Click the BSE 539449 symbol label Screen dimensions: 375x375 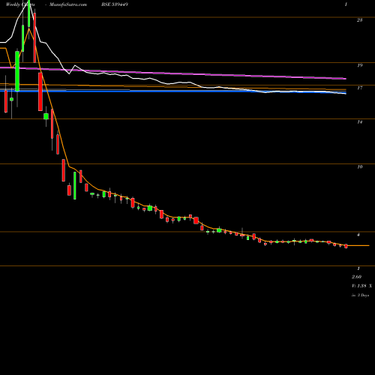pyautogui.click(x=115, y=4)
